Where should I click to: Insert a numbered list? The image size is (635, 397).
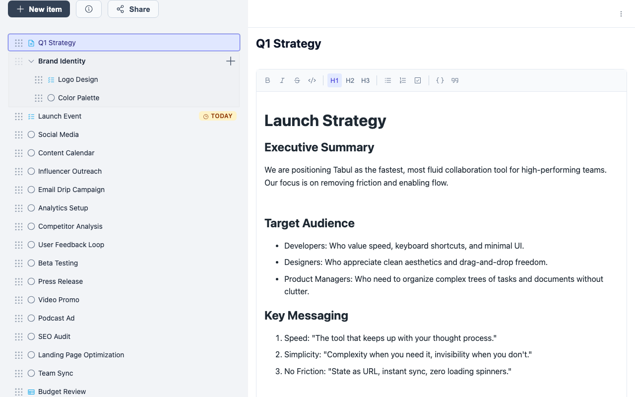403,80
